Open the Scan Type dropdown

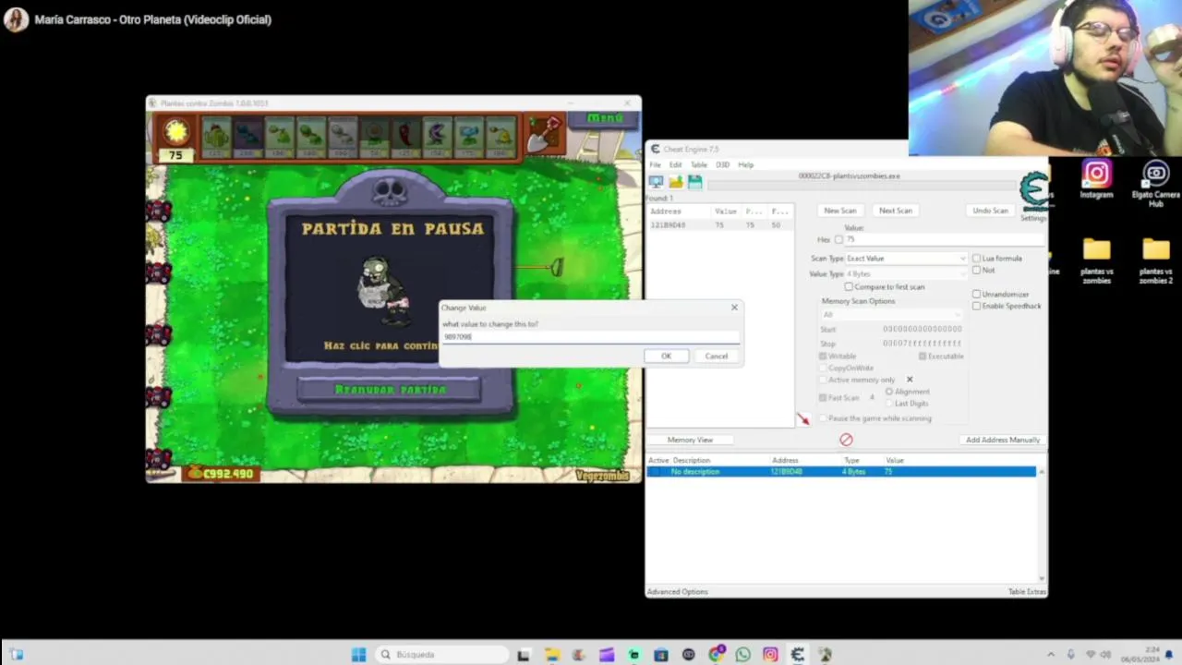pos(906,259)
